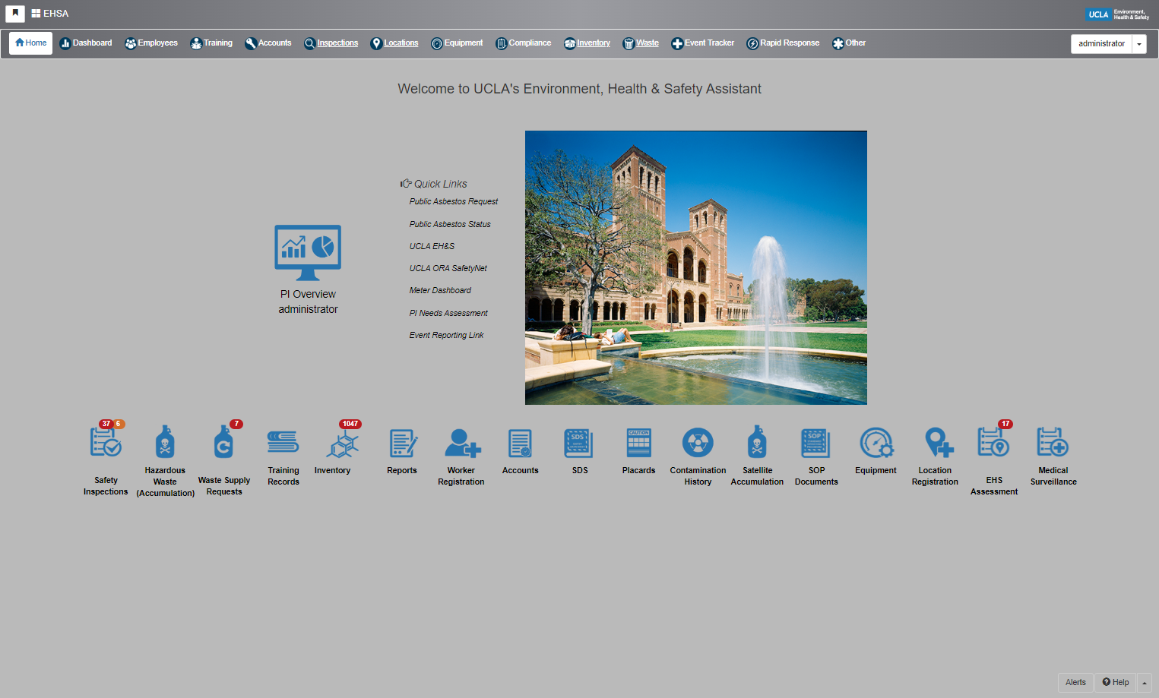This screenshot has height=698, width=1159.
Task: Click the Help button
Action: (1116, 683)
